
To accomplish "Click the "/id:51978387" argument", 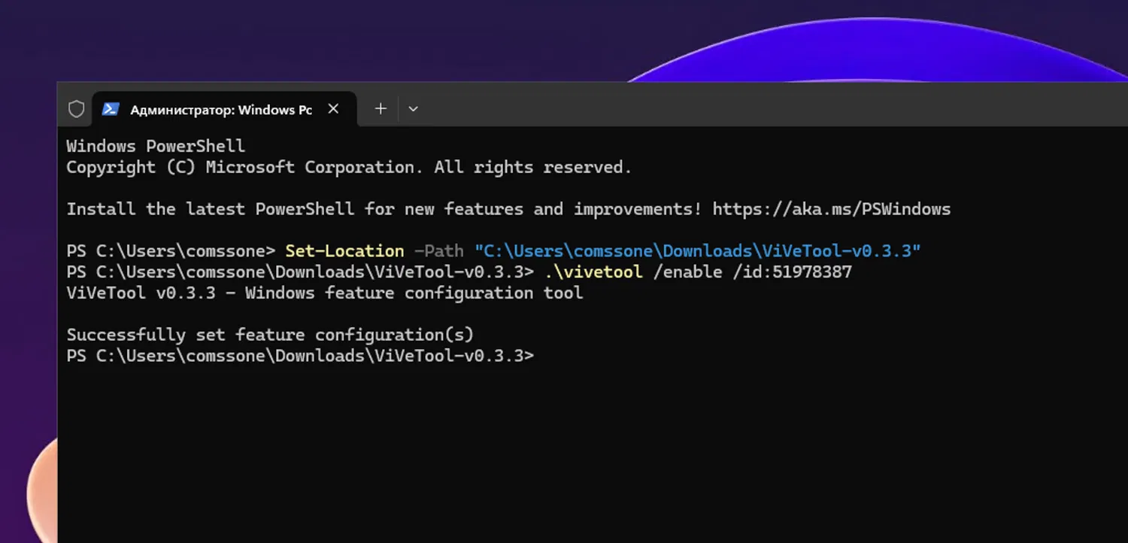I will 793,271.
